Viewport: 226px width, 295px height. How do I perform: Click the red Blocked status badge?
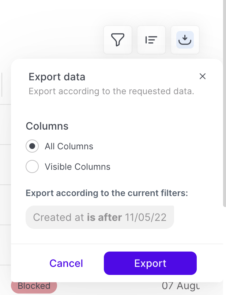34,286
